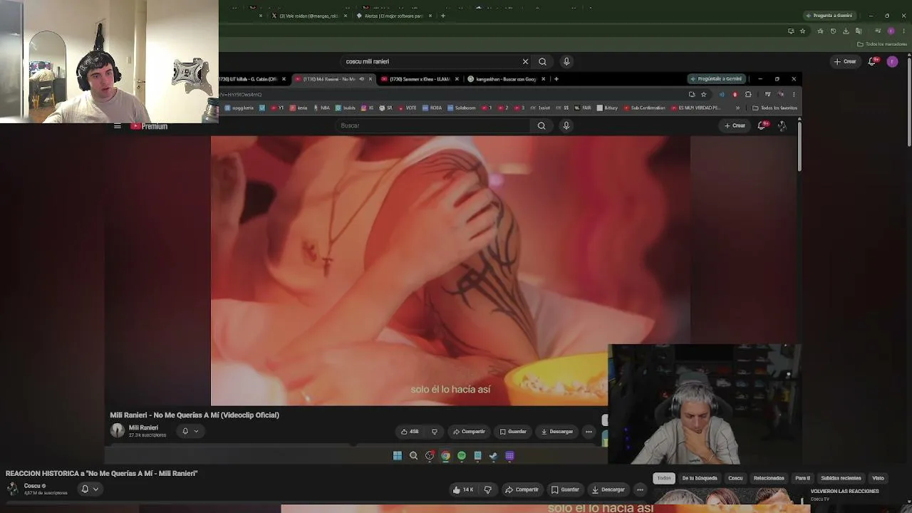Image resolution: width=912 pixels, height=513 pixels.
Task: Open the 'Sub Confirmation' bookmark
Action: point(644,108)
